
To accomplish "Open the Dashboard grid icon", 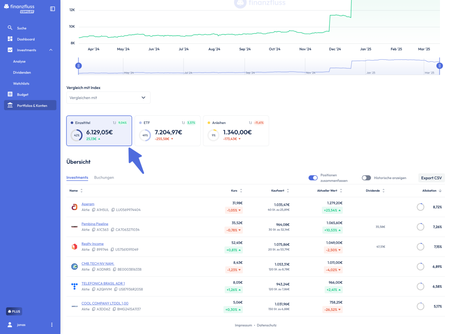I will point(10,39).
